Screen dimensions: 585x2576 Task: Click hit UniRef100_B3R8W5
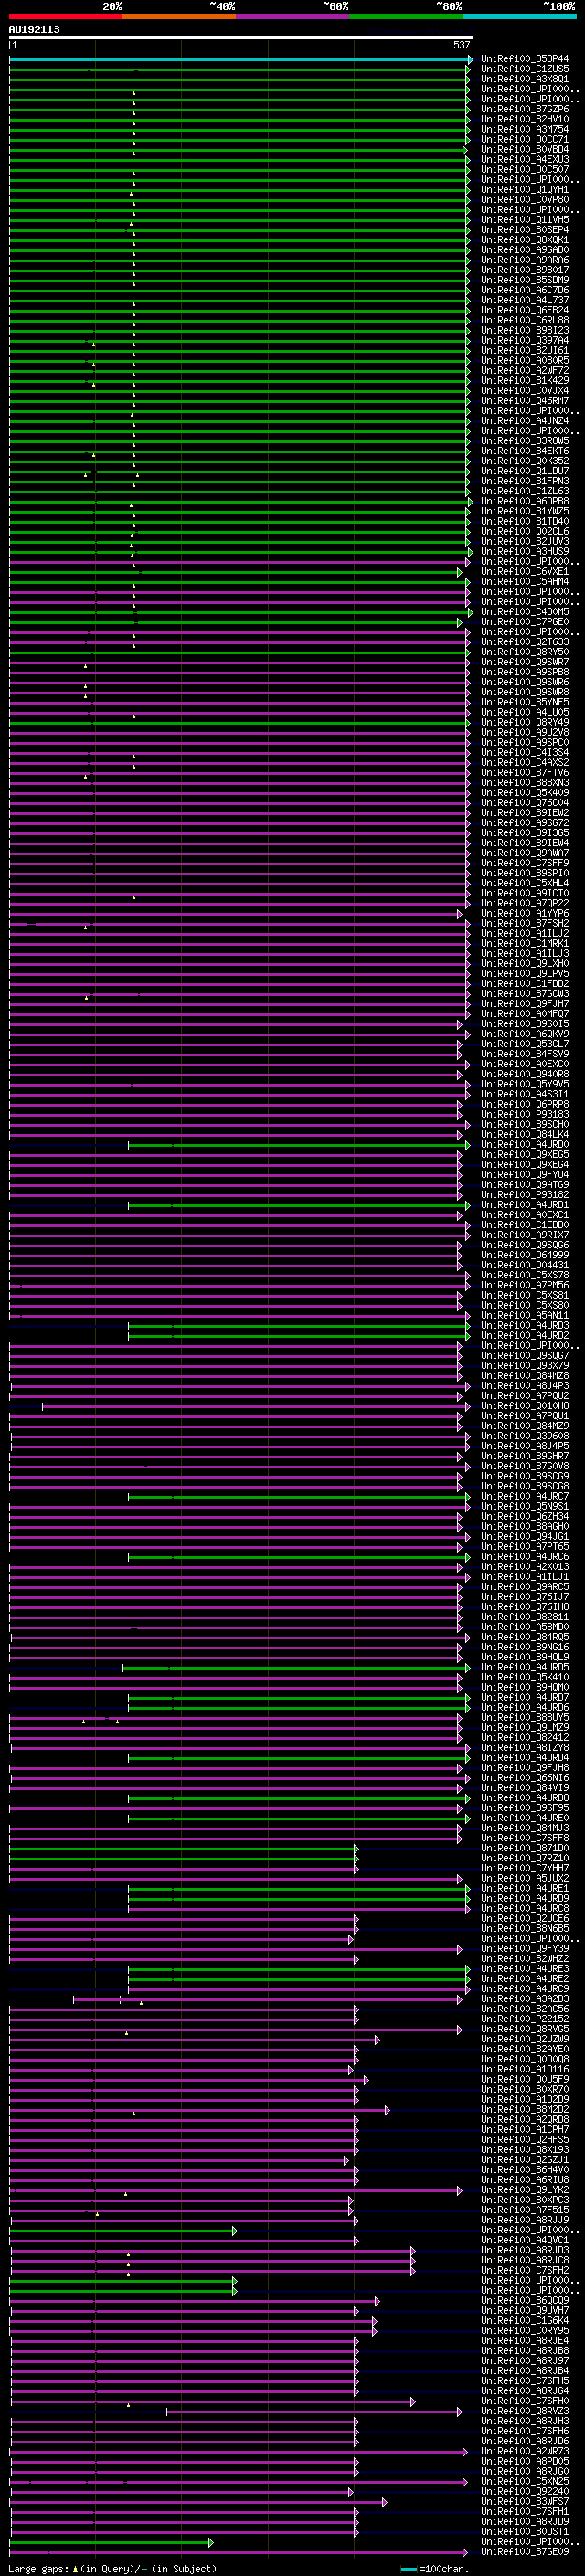[x=525, y=441]
